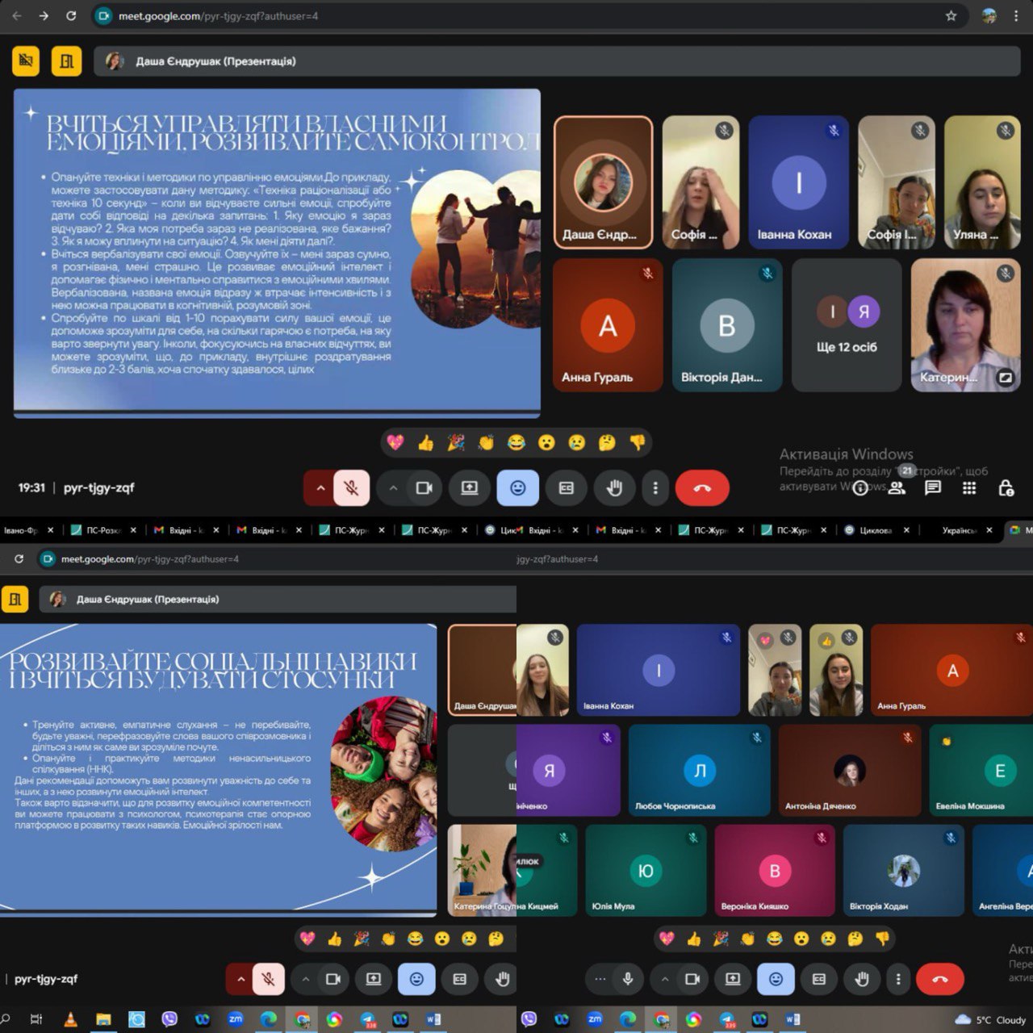Toggle captions in the top meeting window

[566, 487]
